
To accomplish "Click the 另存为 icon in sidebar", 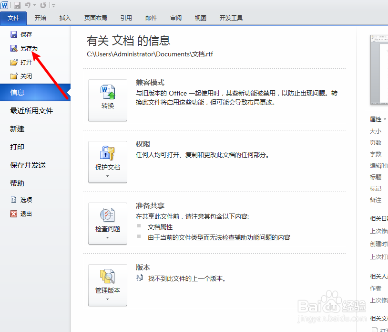I will click(14, 48).
